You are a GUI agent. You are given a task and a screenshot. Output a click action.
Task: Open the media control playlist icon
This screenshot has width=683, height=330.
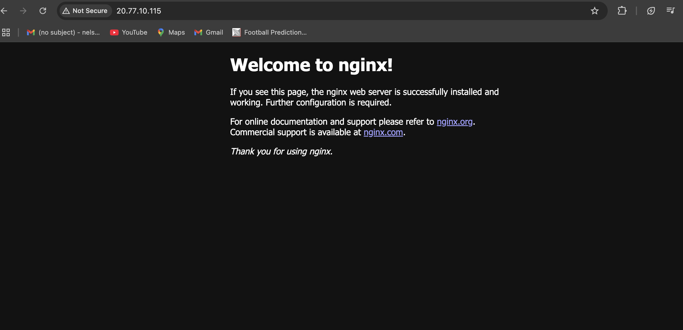[671, 11]
